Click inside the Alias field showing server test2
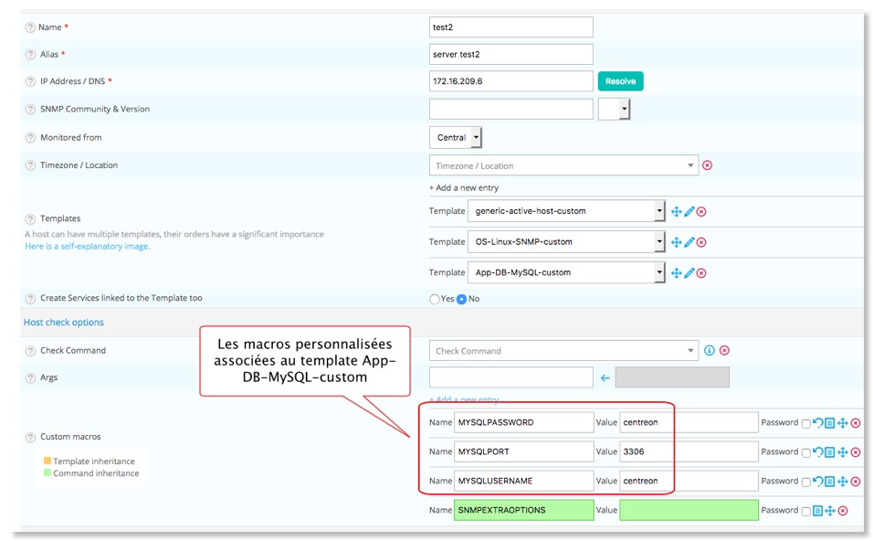Screen dimensions: 873x541 pos(511,53)
